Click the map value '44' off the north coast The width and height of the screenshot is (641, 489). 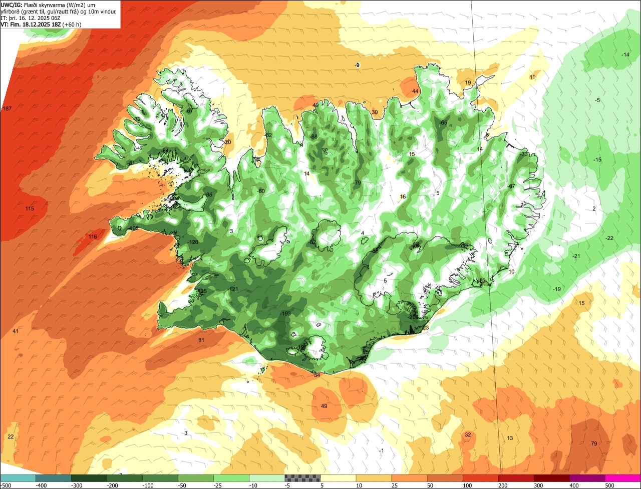pos(415,91)
